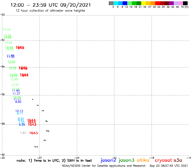Image resolution: width=191 pixels, height=168 pixels.
Task: Click the green 12.85 wave height
Action: [x=14, y=79]
